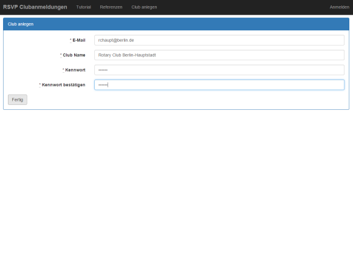Click the Club Name label text
Screen dimensions: 353x267
74,55
